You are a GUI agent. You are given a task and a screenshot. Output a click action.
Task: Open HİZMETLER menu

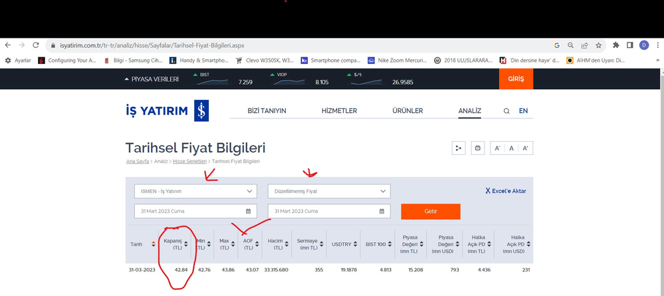[x=339, y=110]
